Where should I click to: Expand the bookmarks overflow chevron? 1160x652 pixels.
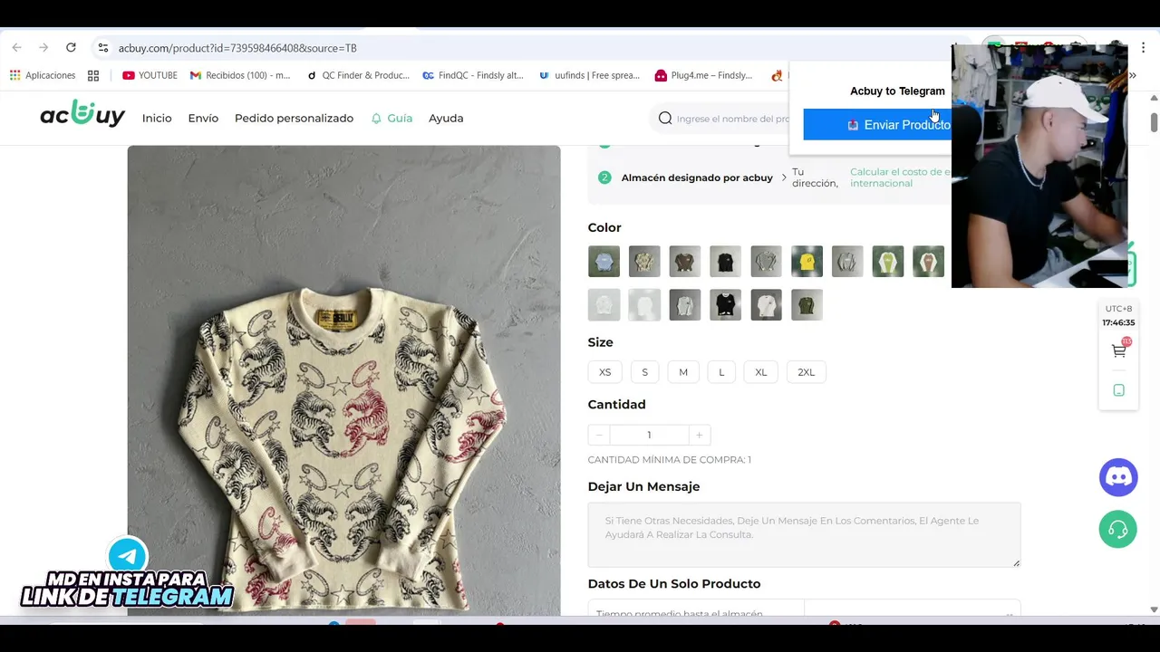[x=1133, y=75]
